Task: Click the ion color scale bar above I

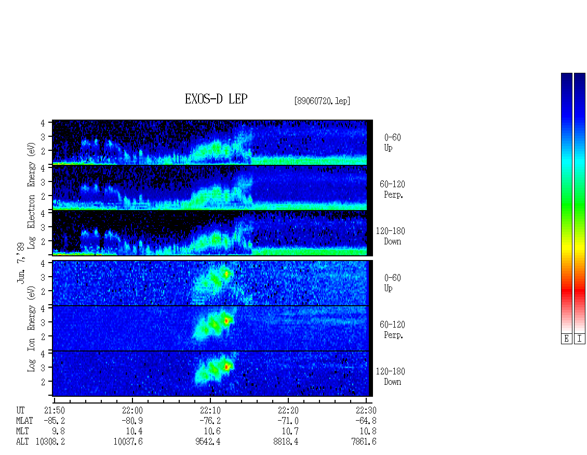Action: (580, 203)
